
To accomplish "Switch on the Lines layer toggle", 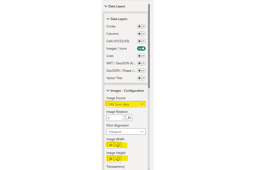I will 141,56.
